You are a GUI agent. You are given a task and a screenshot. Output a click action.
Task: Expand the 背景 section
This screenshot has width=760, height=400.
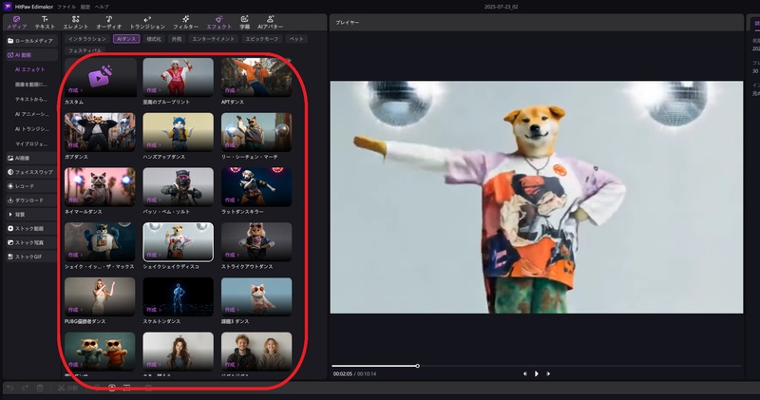pos(31,215)
